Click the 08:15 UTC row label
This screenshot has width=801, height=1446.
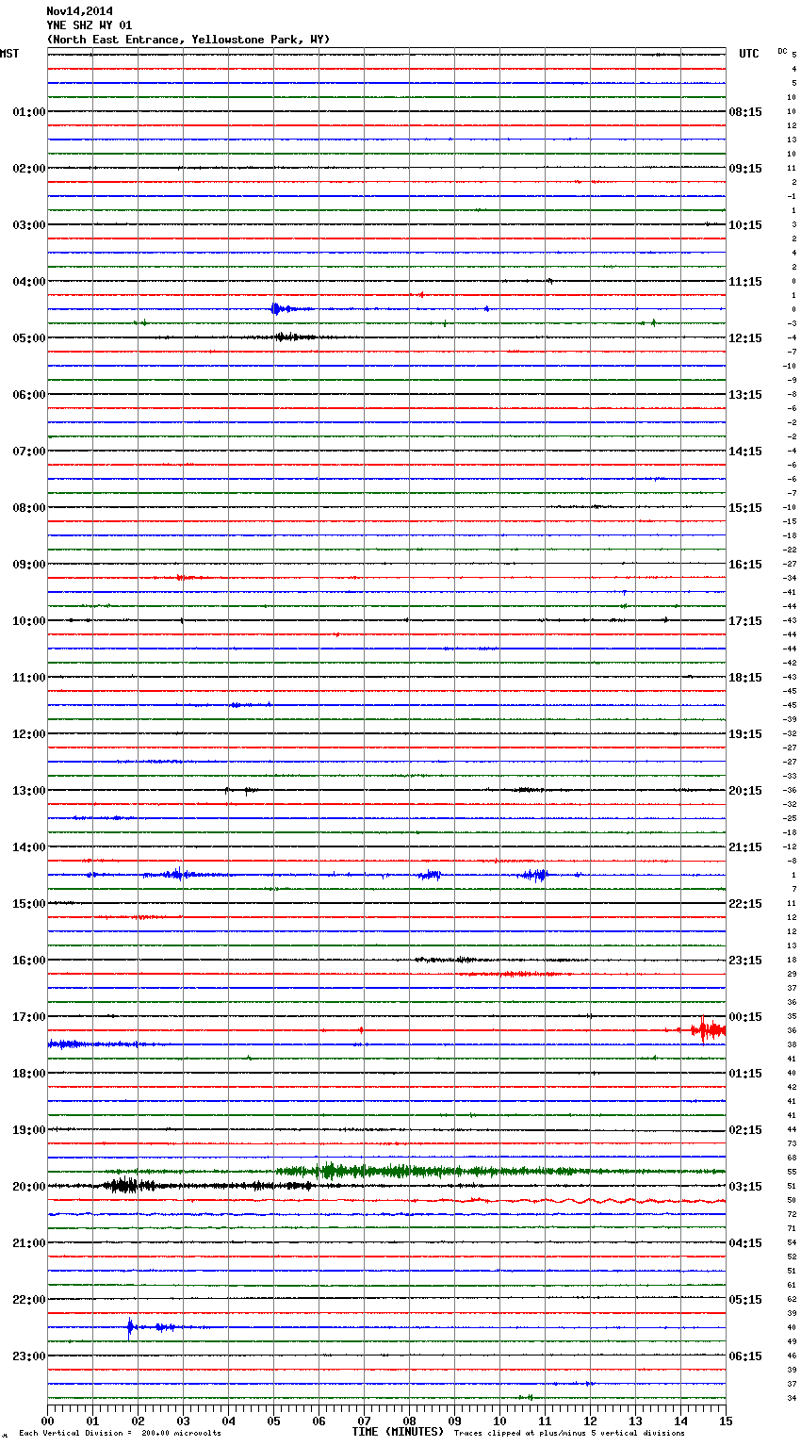745,112
